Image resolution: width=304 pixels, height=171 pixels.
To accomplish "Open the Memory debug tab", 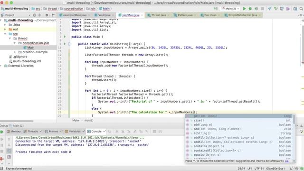I will (x=13, y=132).
